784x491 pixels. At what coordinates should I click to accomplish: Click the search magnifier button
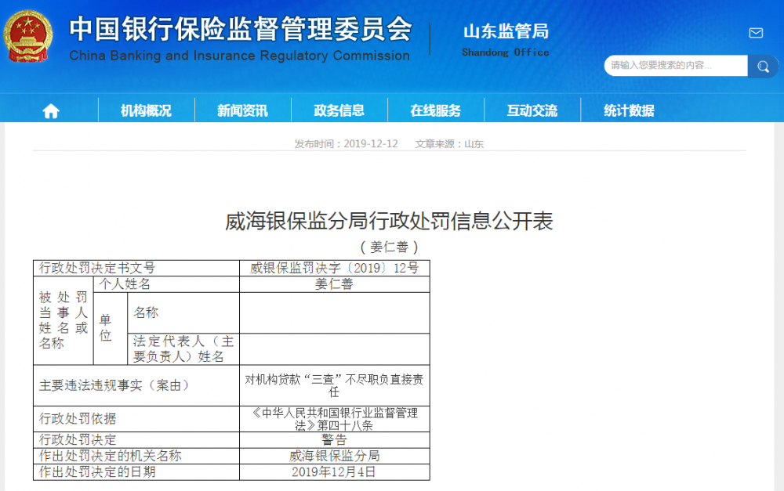762,66
